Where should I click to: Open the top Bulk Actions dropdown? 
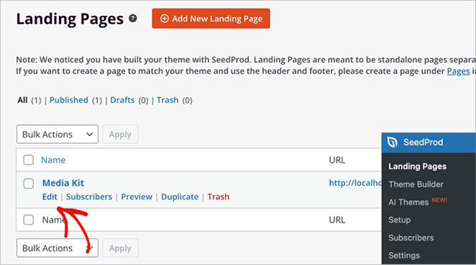click(58, 134)
